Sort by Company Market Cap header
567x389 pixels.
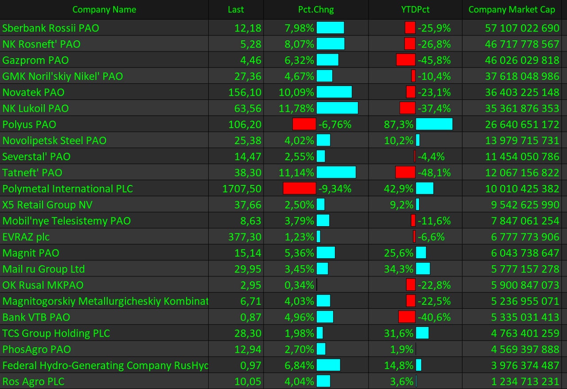512,9
